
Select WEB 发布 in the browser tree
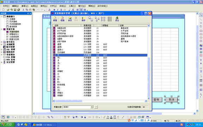point(11,60)
